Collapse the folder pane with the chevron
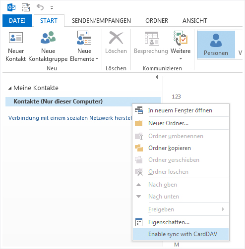245x249 pixels. 157,77
